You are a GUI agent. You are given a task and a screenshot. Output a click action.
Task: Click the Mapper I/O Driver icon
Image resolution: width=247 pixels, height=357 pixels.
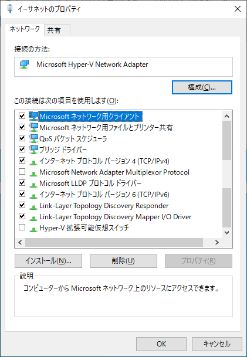[x=33, y=218]
